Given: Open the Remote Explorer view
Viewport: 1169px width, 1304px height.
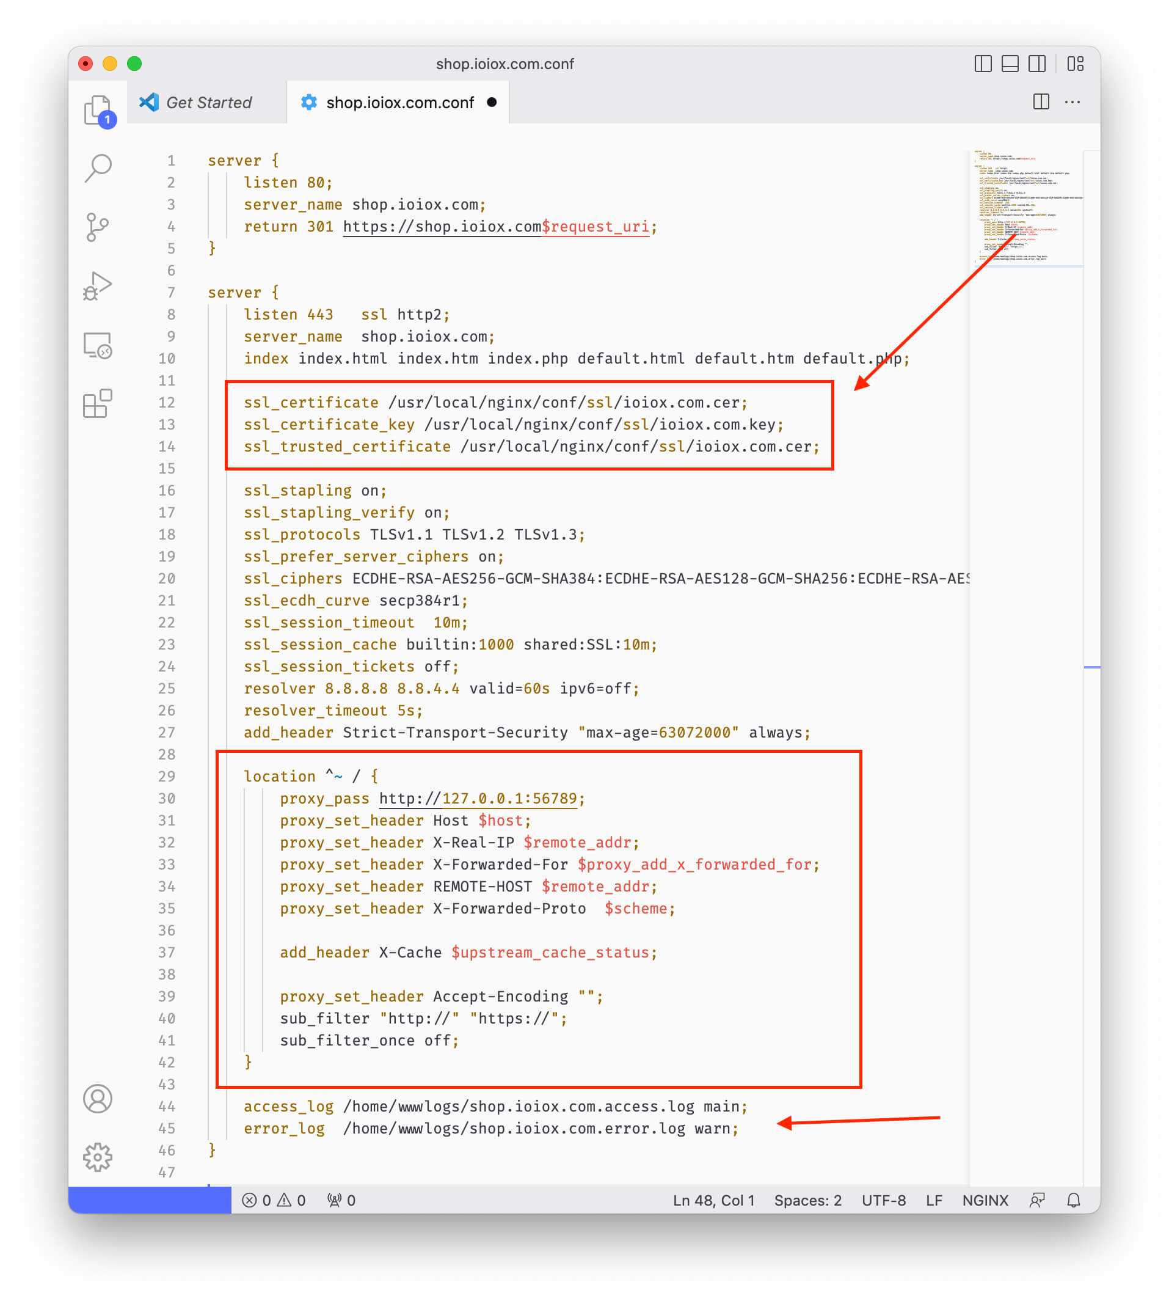Looking at the screenshot, I should tap(98, 345).
